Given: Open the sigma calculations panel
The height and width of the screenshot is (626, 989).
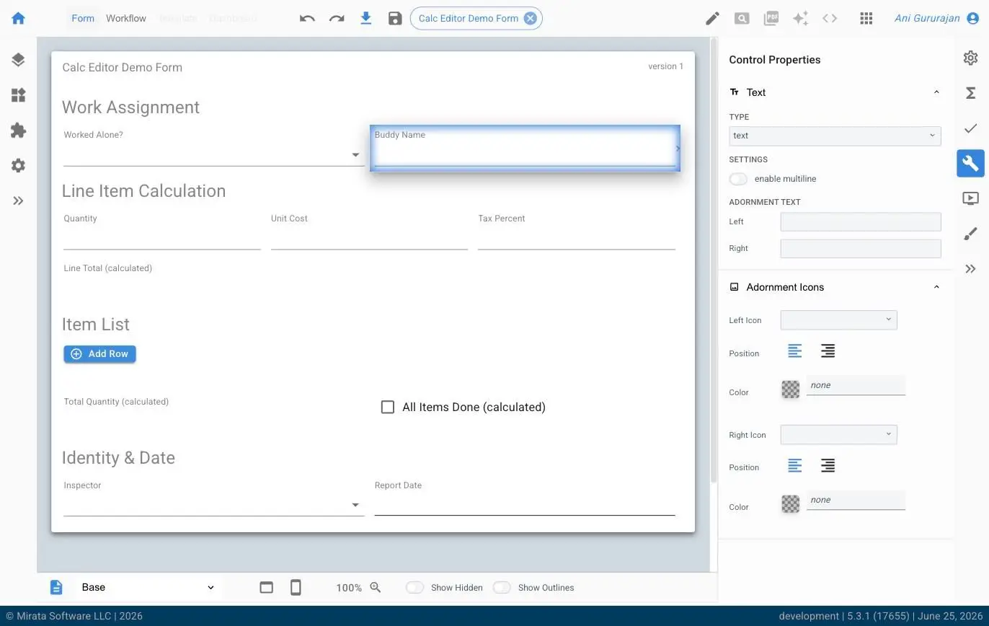Looking at the screenshot, I should (x=971, y=93).
